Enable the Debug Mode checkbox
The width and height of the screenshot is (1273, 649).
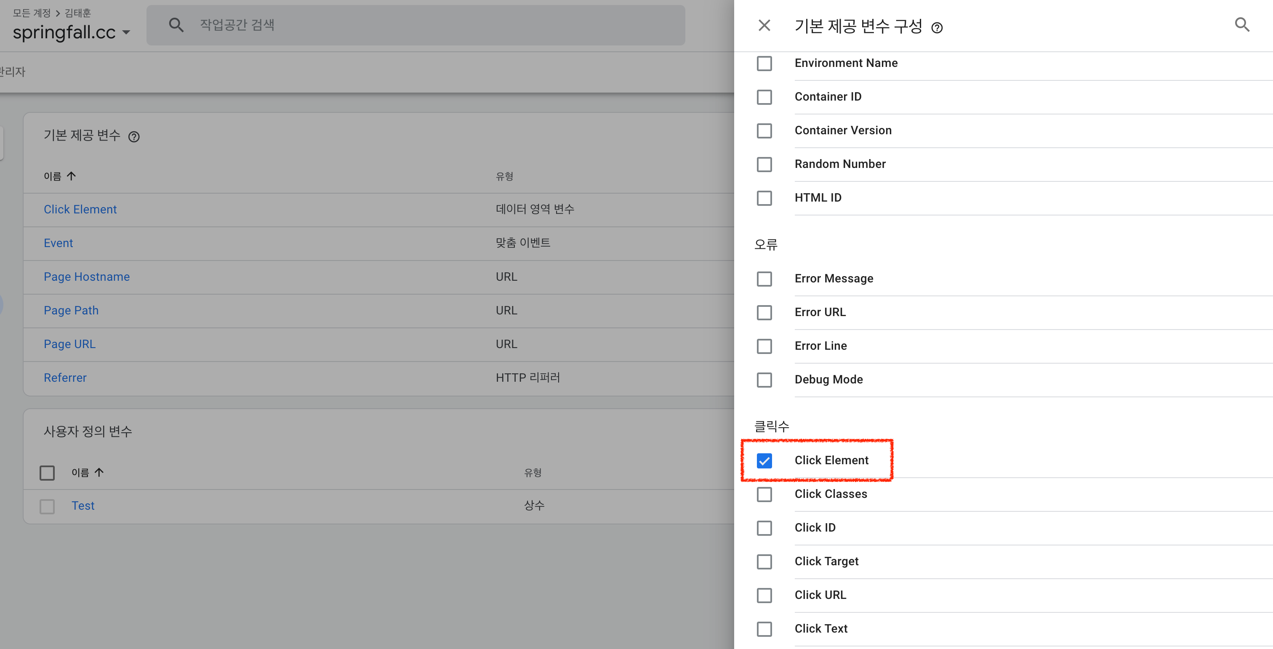point(764,380)
